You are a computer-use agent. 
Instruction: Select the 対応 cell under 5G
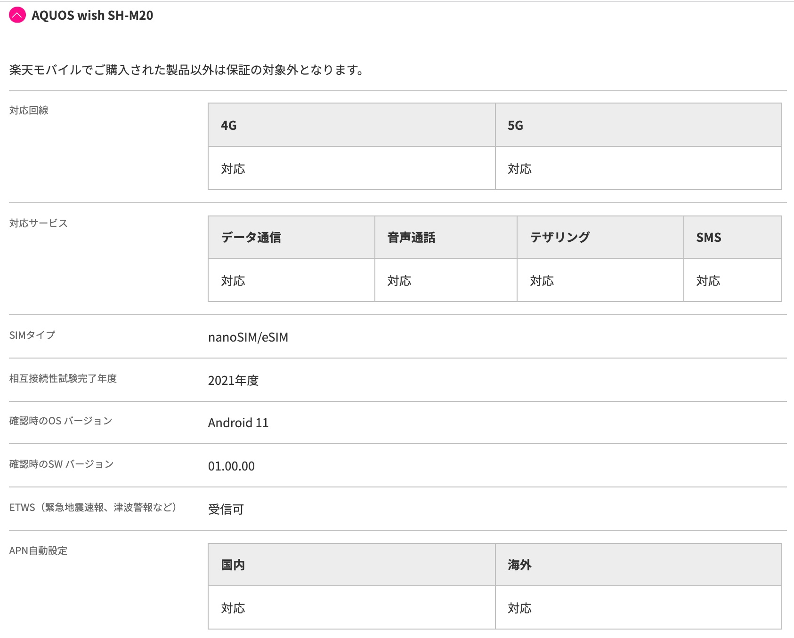[638, 168]
